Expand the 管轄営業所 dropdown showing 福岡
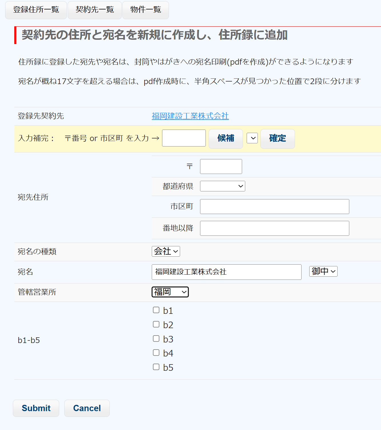This screenshot has width=381, height=430. click(x=170, y=292)
